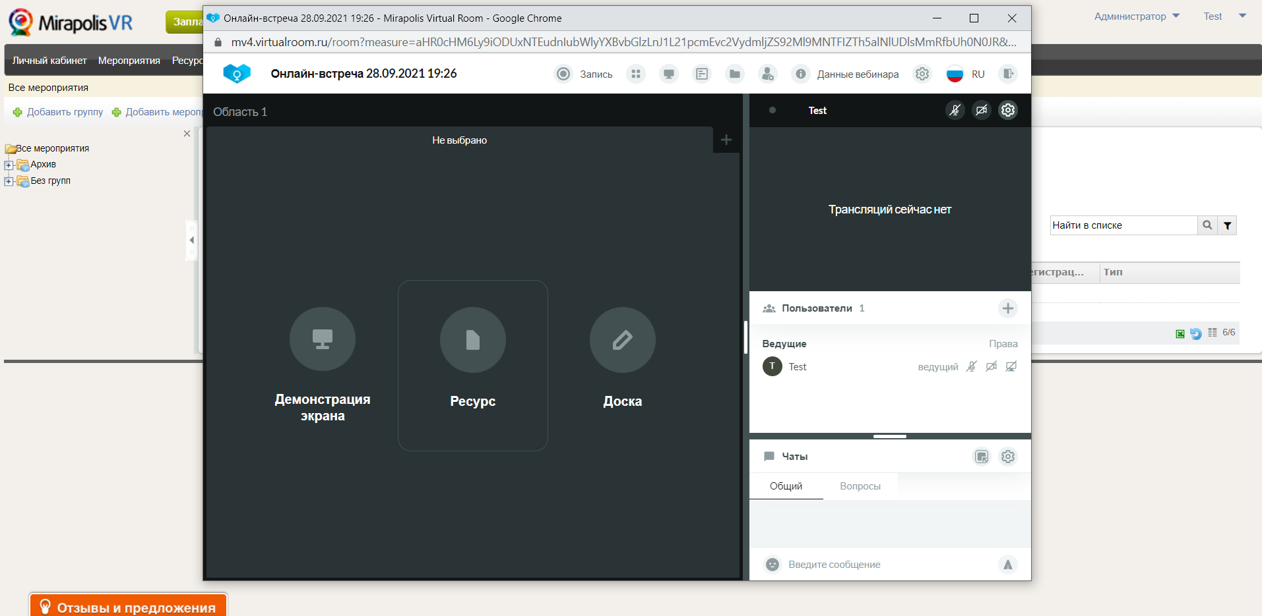Select the Демонстрация экрана option

[x=323, y=365]
